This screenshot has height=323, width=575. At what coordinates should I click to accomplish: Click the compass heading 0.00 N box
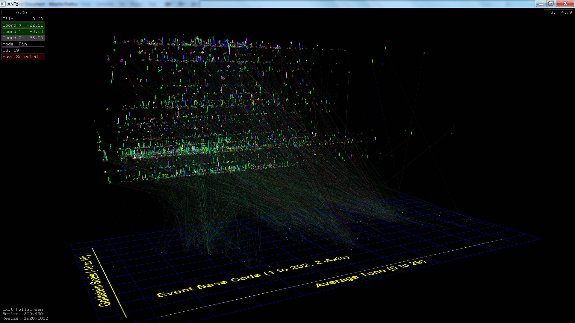click(x=23, y=13)
